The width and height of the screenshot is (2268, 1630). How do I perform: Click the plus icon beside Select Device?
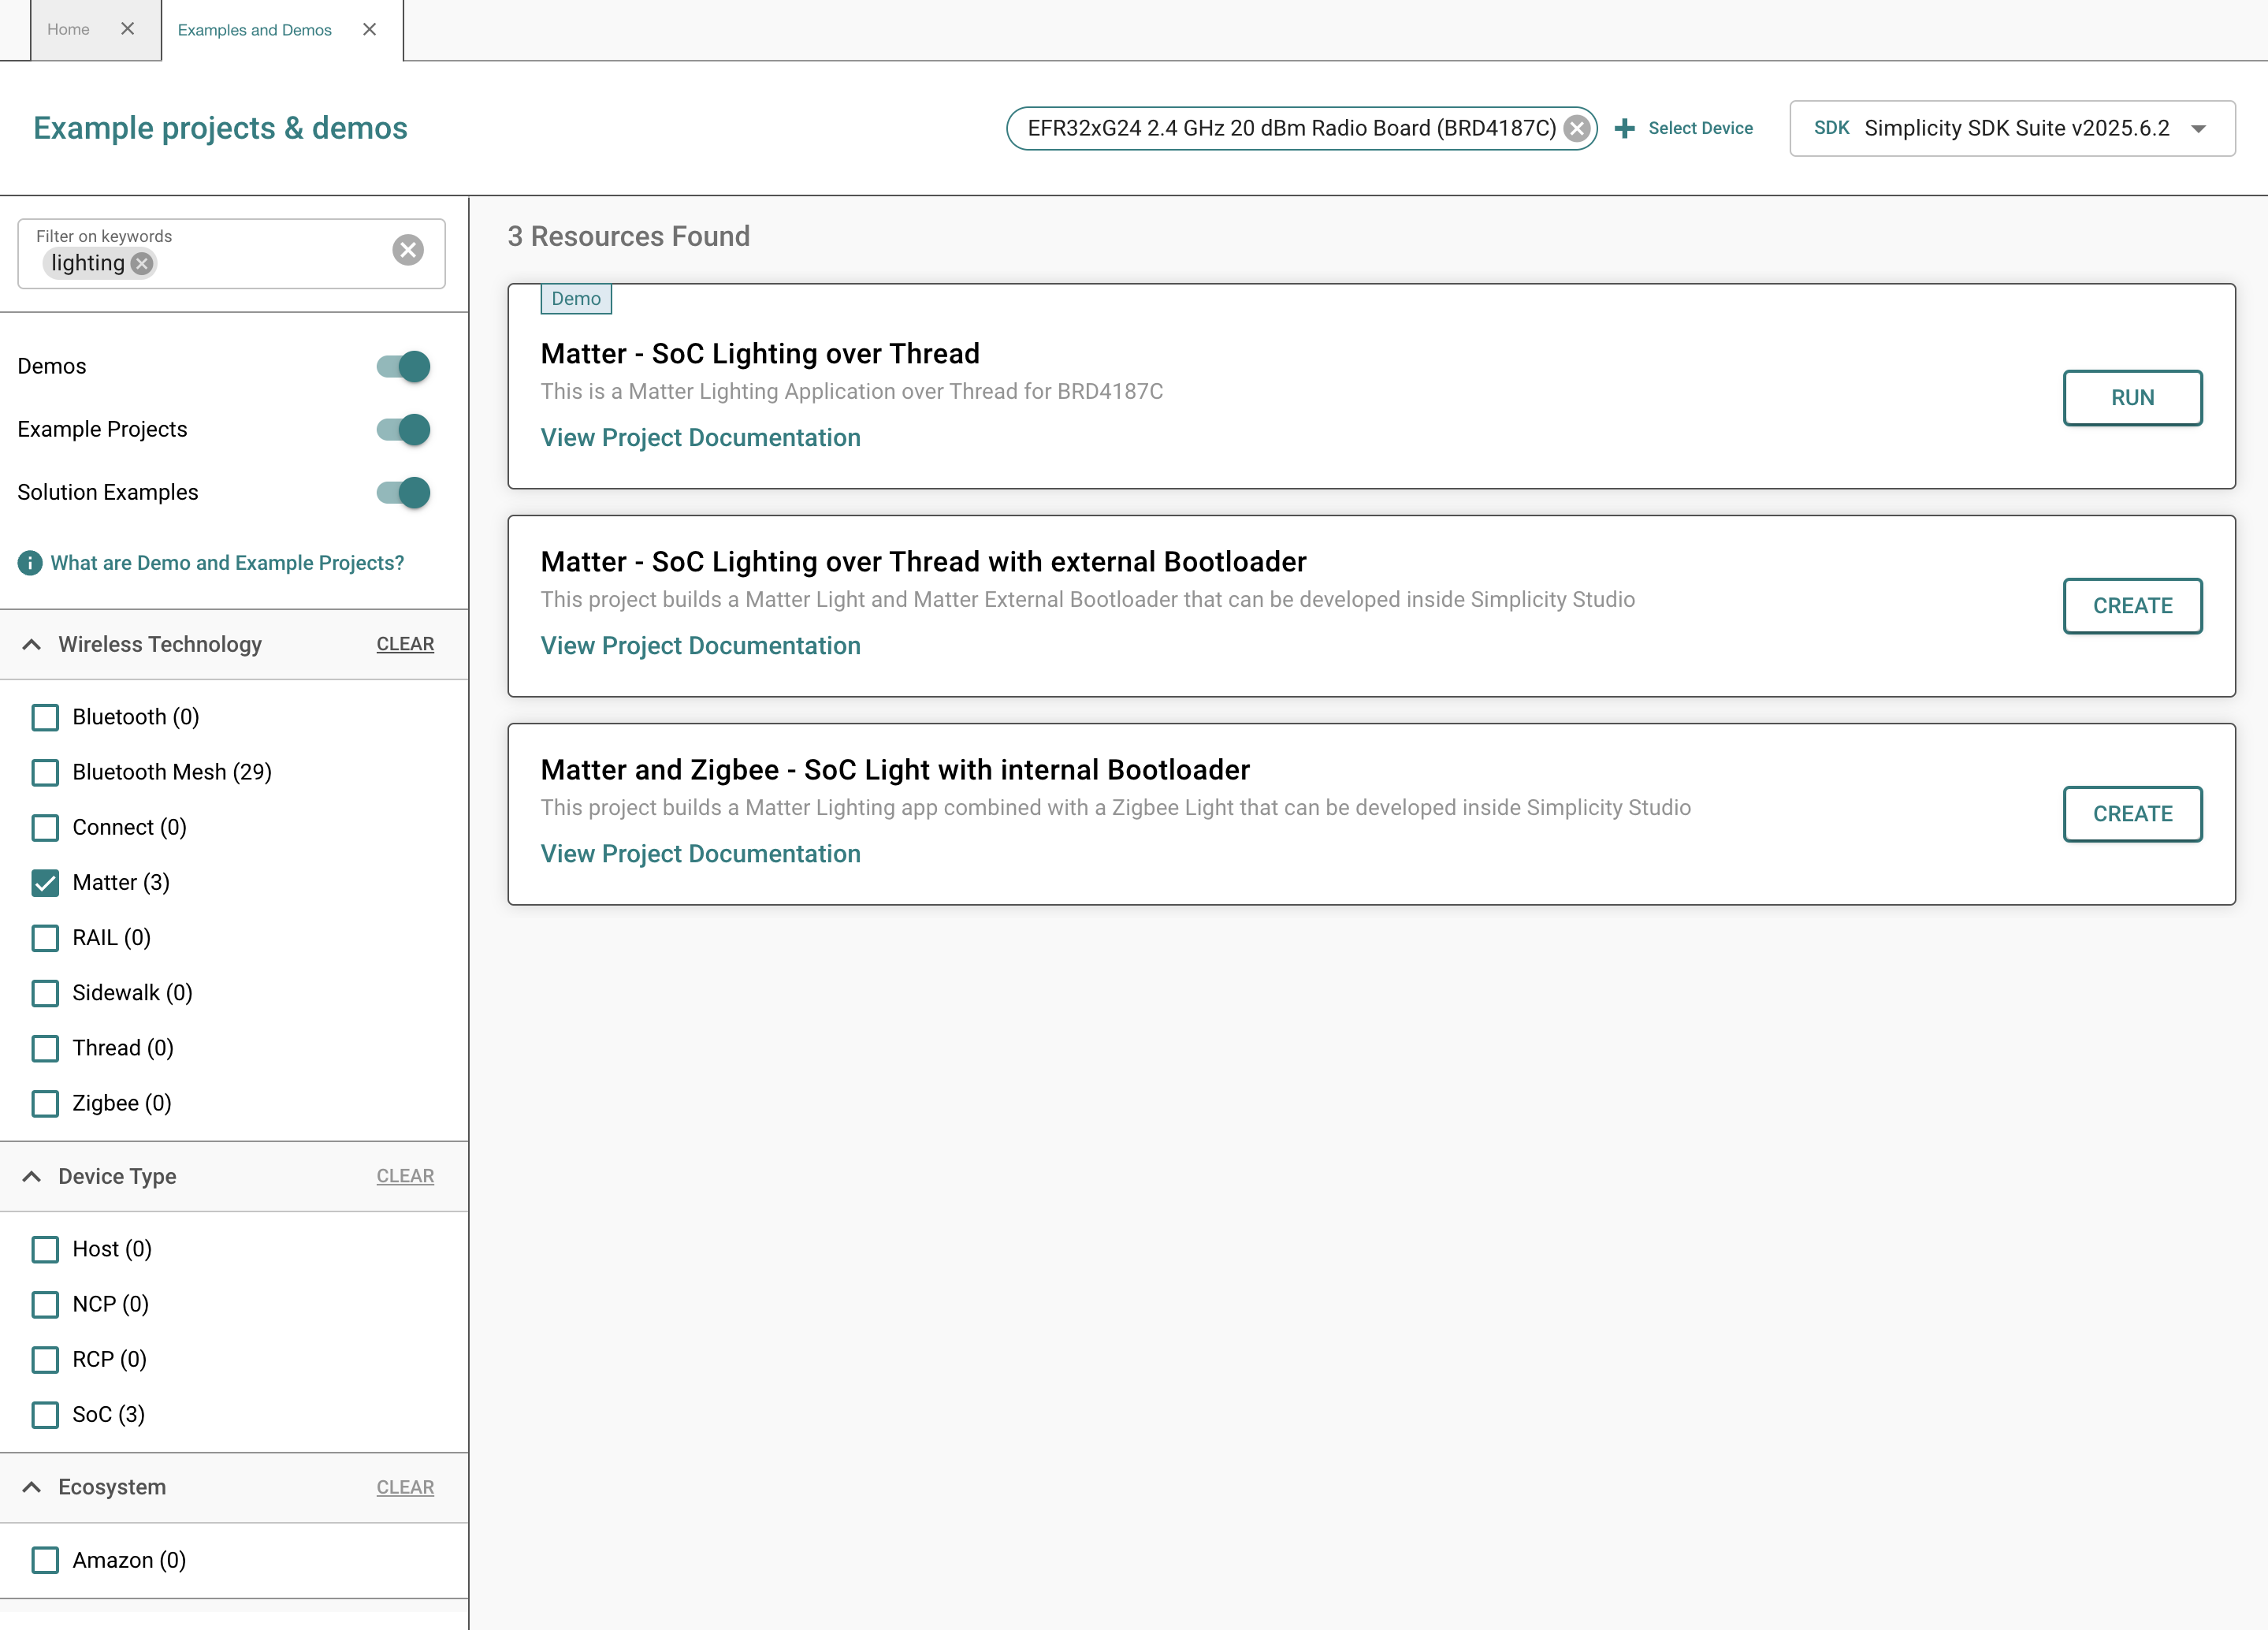coord(1625,128)
